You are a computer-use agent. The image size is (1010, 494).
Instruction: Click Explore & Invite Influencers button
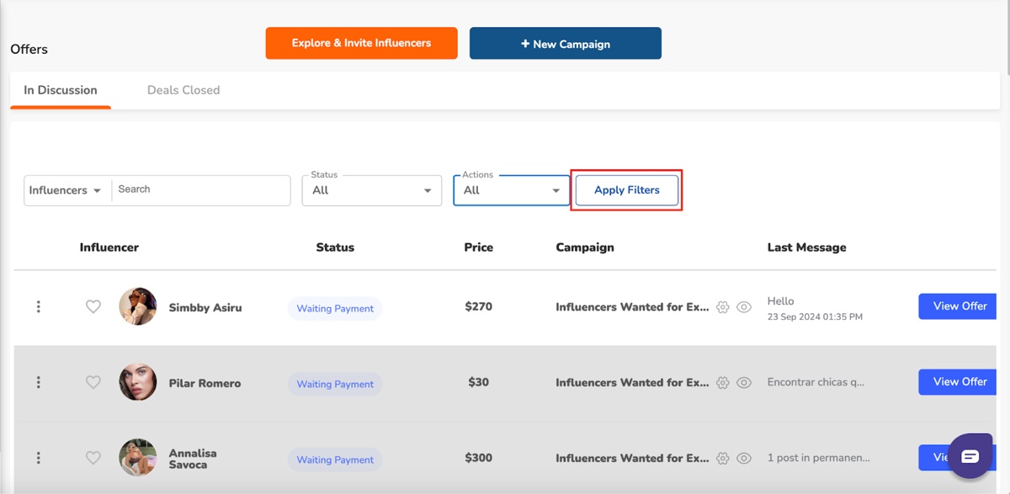click(362, 43)
